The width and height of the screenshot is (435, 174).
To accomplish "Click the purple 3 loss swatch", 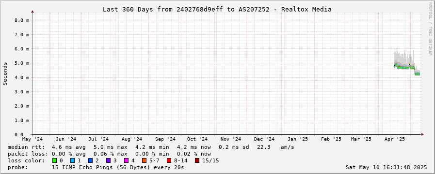I will 109,160.
